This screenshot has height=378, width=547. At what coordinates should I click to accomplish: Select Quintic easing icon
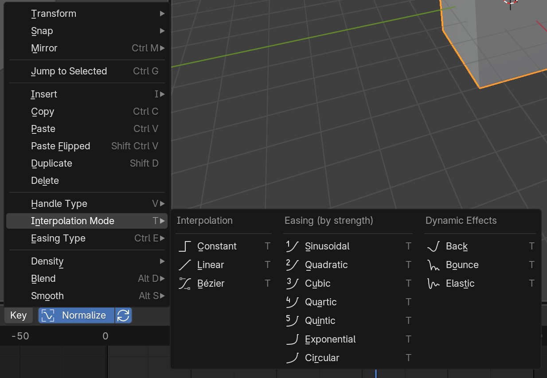coord(293,321)
